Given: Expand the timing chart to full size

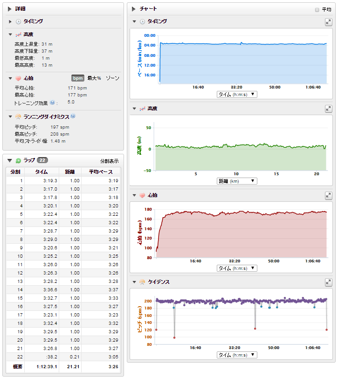Looking at the screenshot, I should point(328,22).
